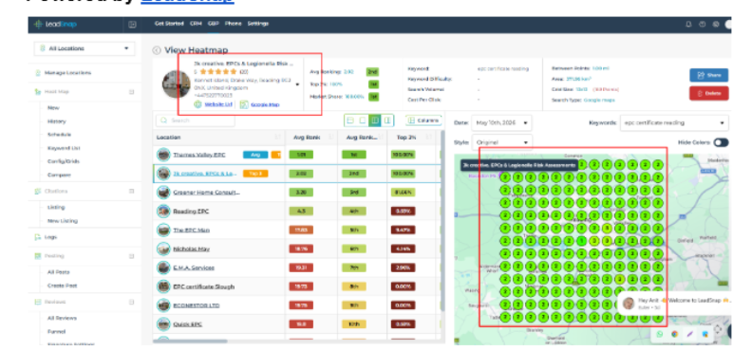Collapse the Heat Map sidebar section
This screenshot has width=733, height=351.
tap(131, 92)
